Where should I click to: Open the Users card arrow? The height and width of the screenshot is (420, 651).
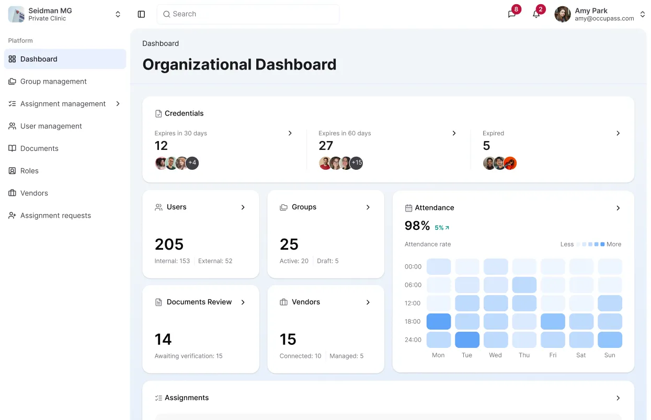point(243,207)
